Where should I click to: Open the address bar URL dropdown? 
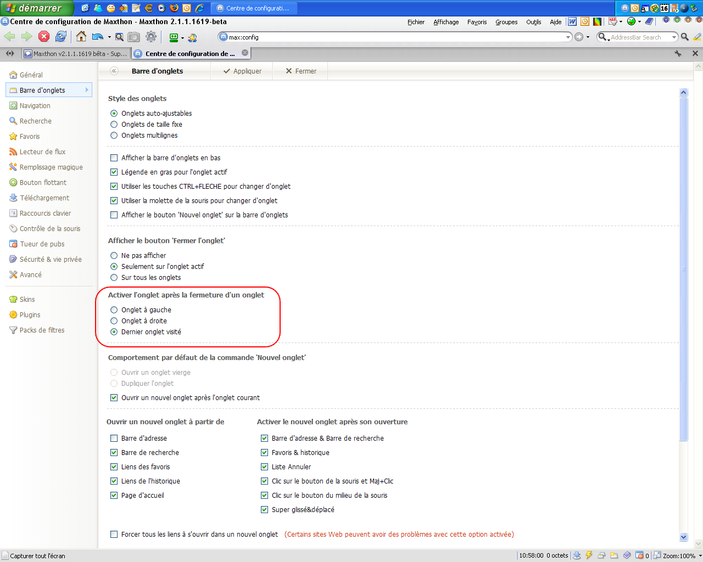pyautogui.click(x=568, y=37)
